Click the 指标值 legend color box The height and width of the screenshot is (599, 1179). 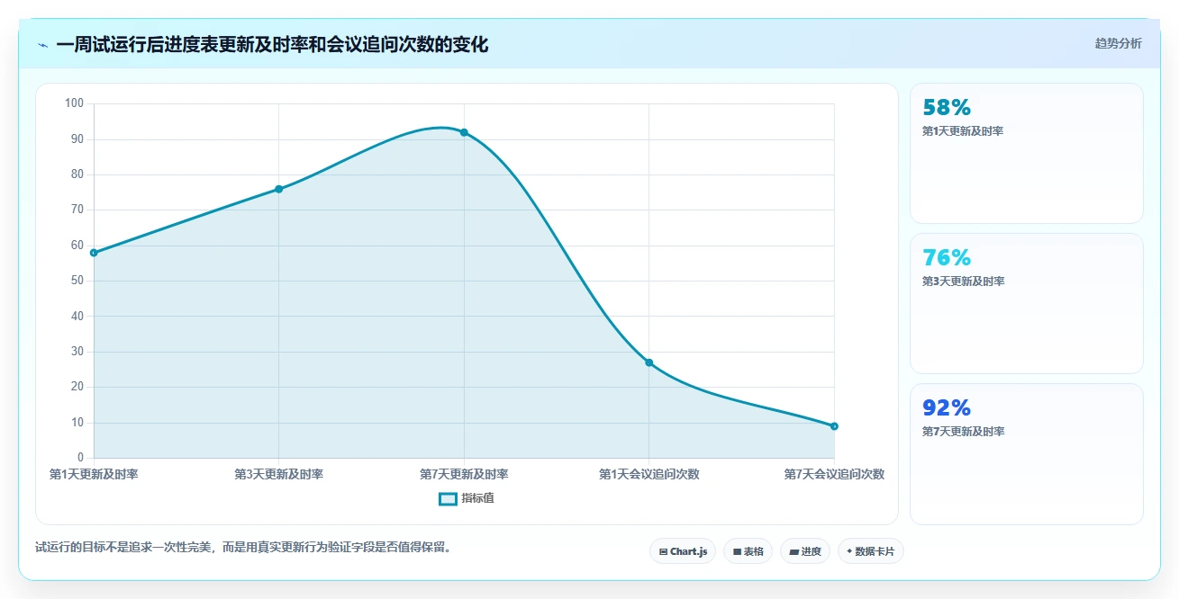tap(448, 498)
